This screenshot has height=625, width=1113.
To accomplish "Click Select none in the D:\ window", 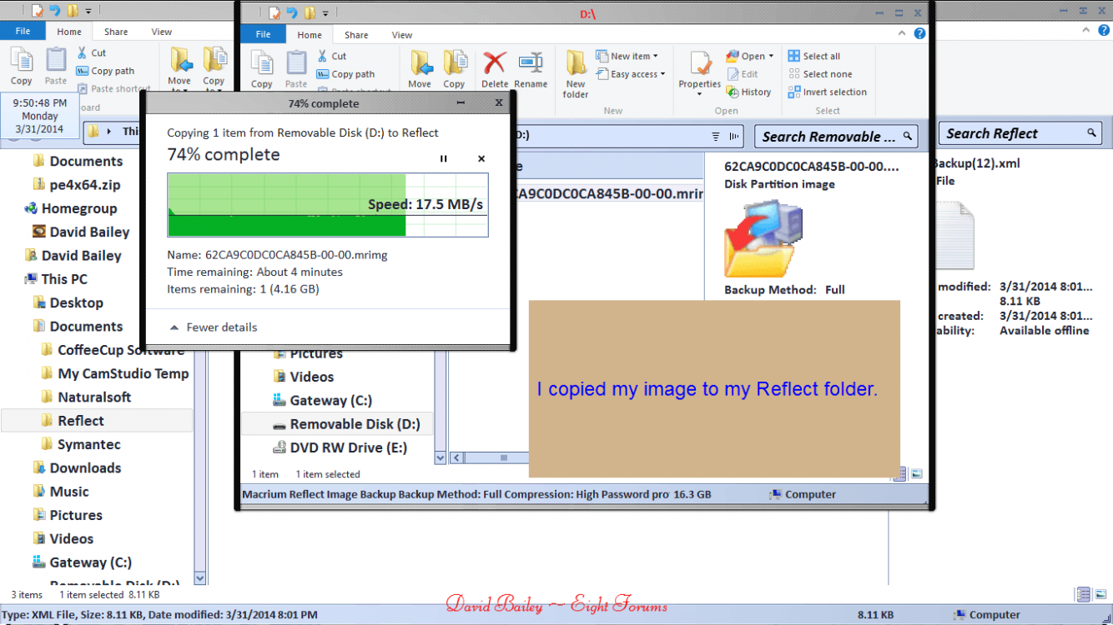I will 820,74.
